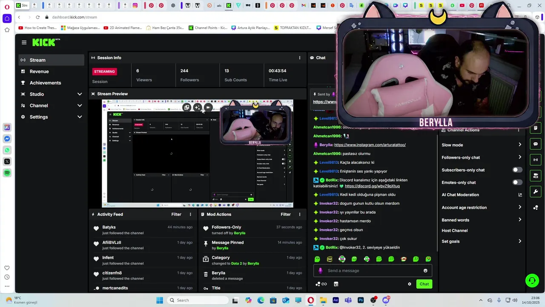Click Invoker32 username in 'çok sukur' message
Viewport: 545px width, 307px height.
click(329, 239)
